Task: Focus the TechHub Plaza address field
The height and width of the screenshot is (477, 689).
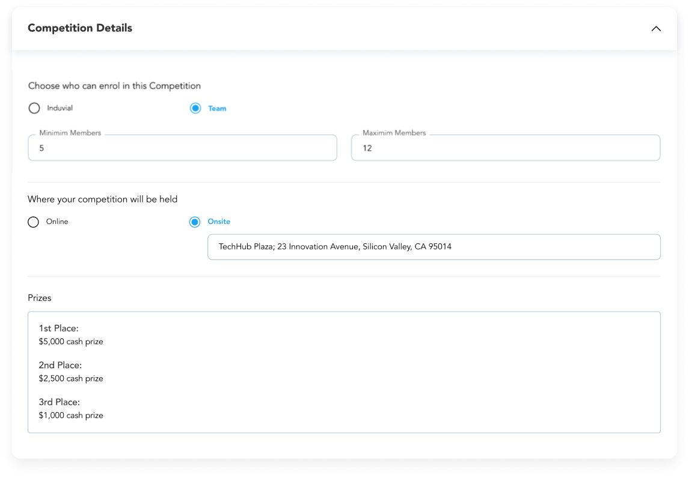Action: (433, 247)
